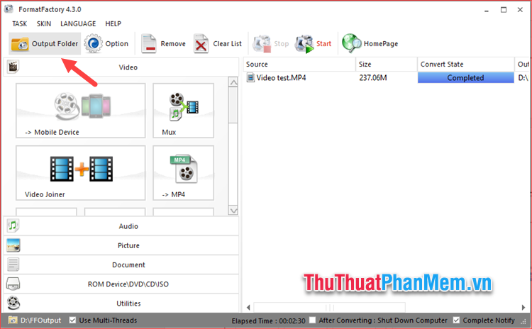The width and height of the screenshot is (532, 329).
Task: Click the task list scroll-right arrow
Action: tap(523, 307)
